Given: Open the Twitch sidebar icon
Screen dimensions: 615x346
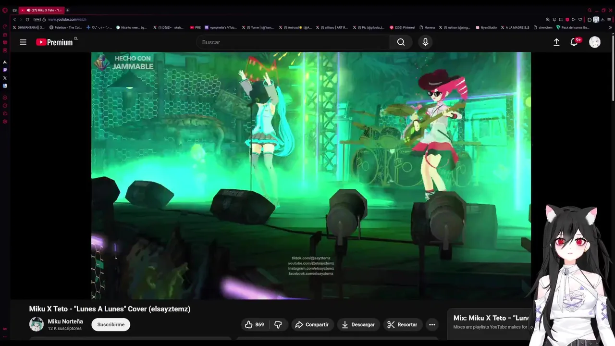Looking at the screenshot, I should 5,70.
